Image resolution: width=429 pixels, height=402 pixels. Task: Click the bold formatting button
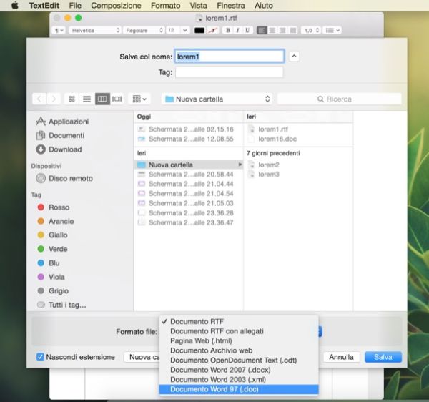click(227, 31)
